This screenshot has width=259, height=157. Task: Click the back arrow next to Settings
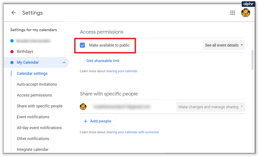point(13,13)
